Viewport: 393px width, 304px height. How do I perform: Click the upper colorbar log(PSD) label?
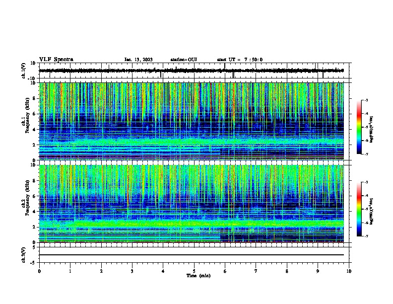coord(371,129)
